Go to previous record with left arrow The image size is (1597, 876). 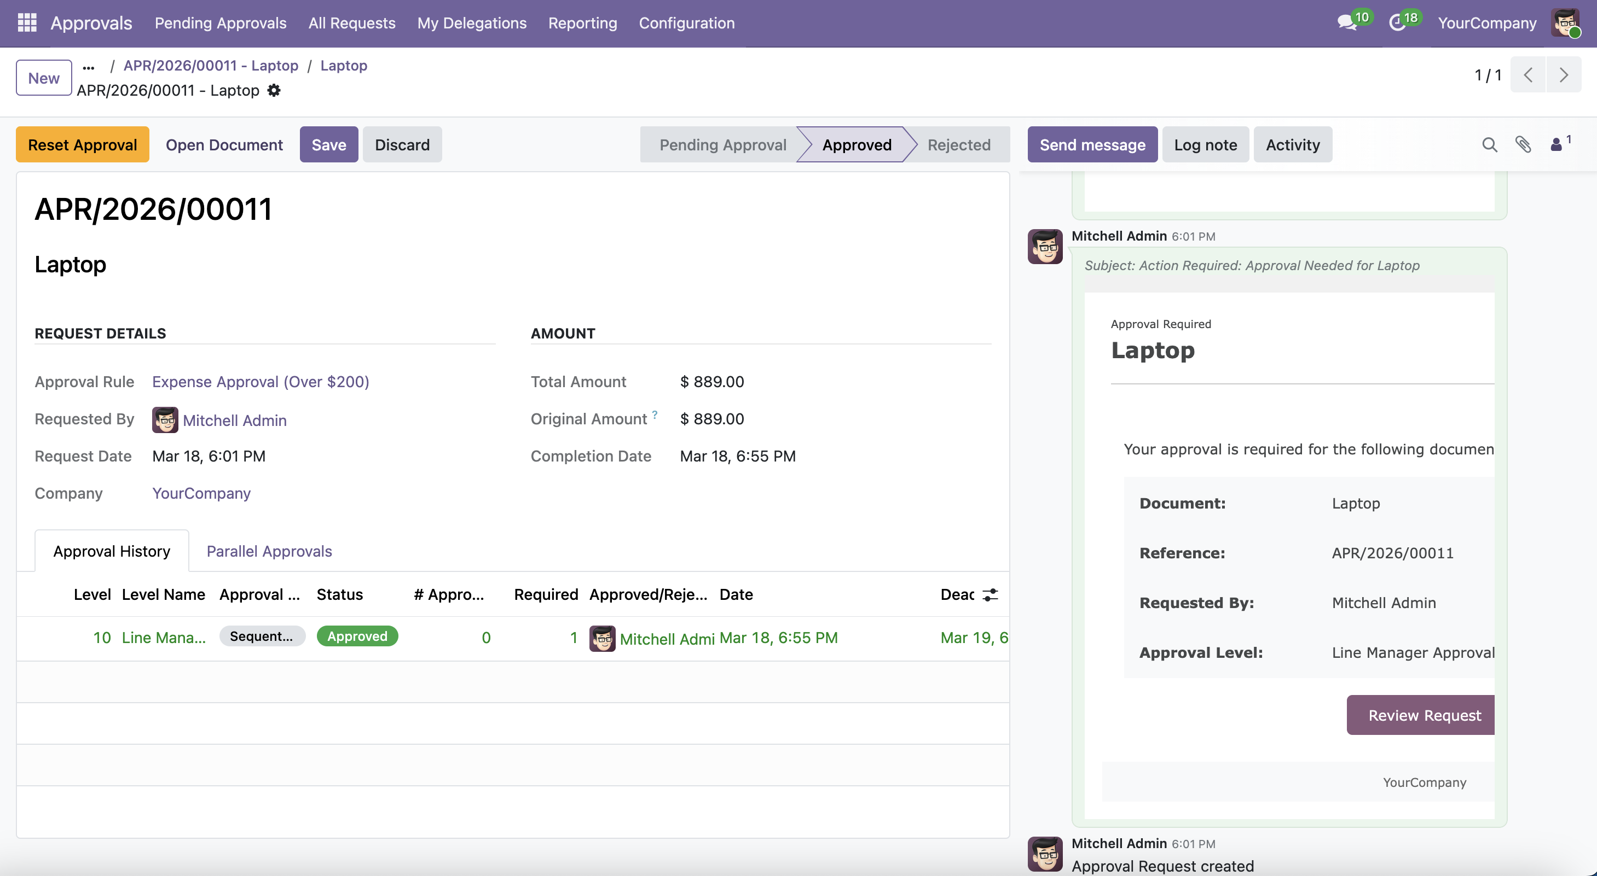[x=1528, y=75]
